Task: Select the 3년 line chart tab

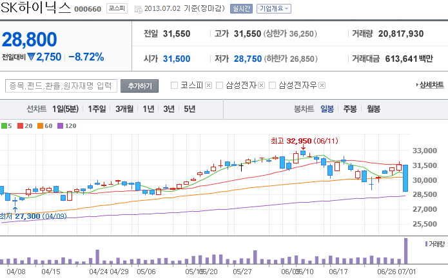Action: coord(169,109)
